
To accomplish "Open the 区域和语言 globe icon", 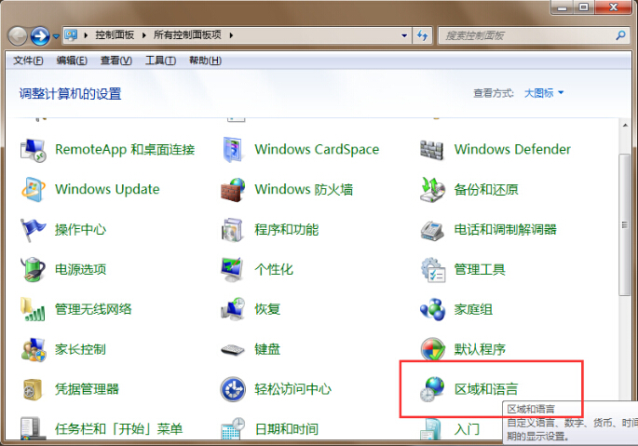I will click(431, 389).
